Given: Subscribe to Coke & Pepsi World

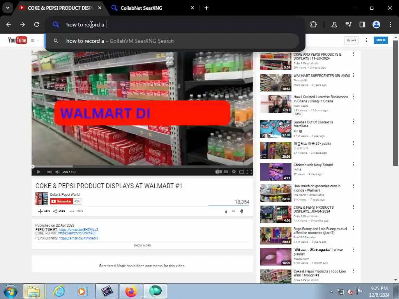Looking at the screenshot, I should pyautogui.click(x=61, y=201).
